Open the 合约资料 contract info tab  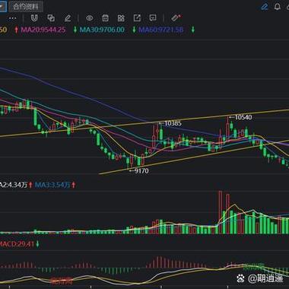26,6
